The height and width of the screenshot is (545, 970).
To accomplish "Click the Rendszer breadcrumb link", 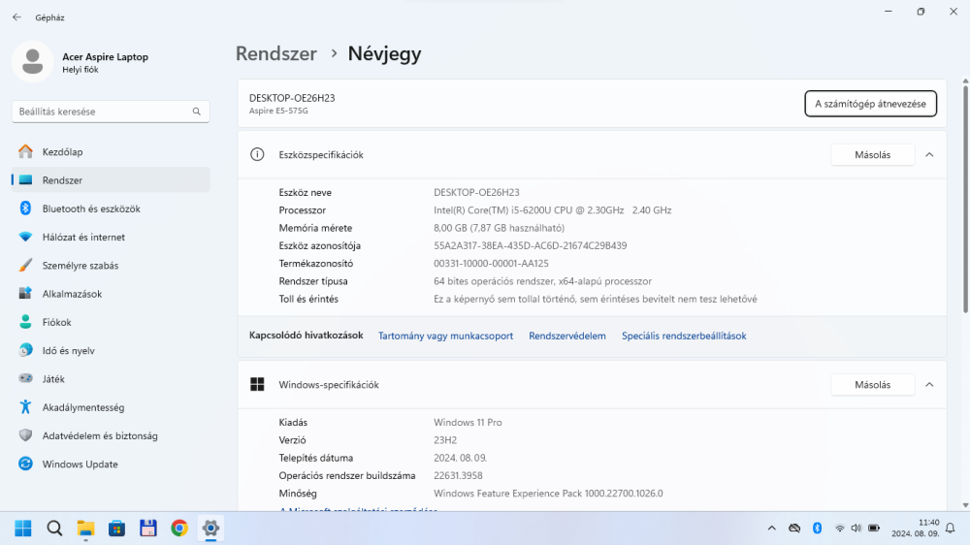I will (x=276, y=54).
